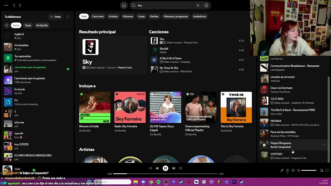This screenshot has width=331, height=186.
Task: Open the browse icon beside search
Action: click(x=206, y=5)
